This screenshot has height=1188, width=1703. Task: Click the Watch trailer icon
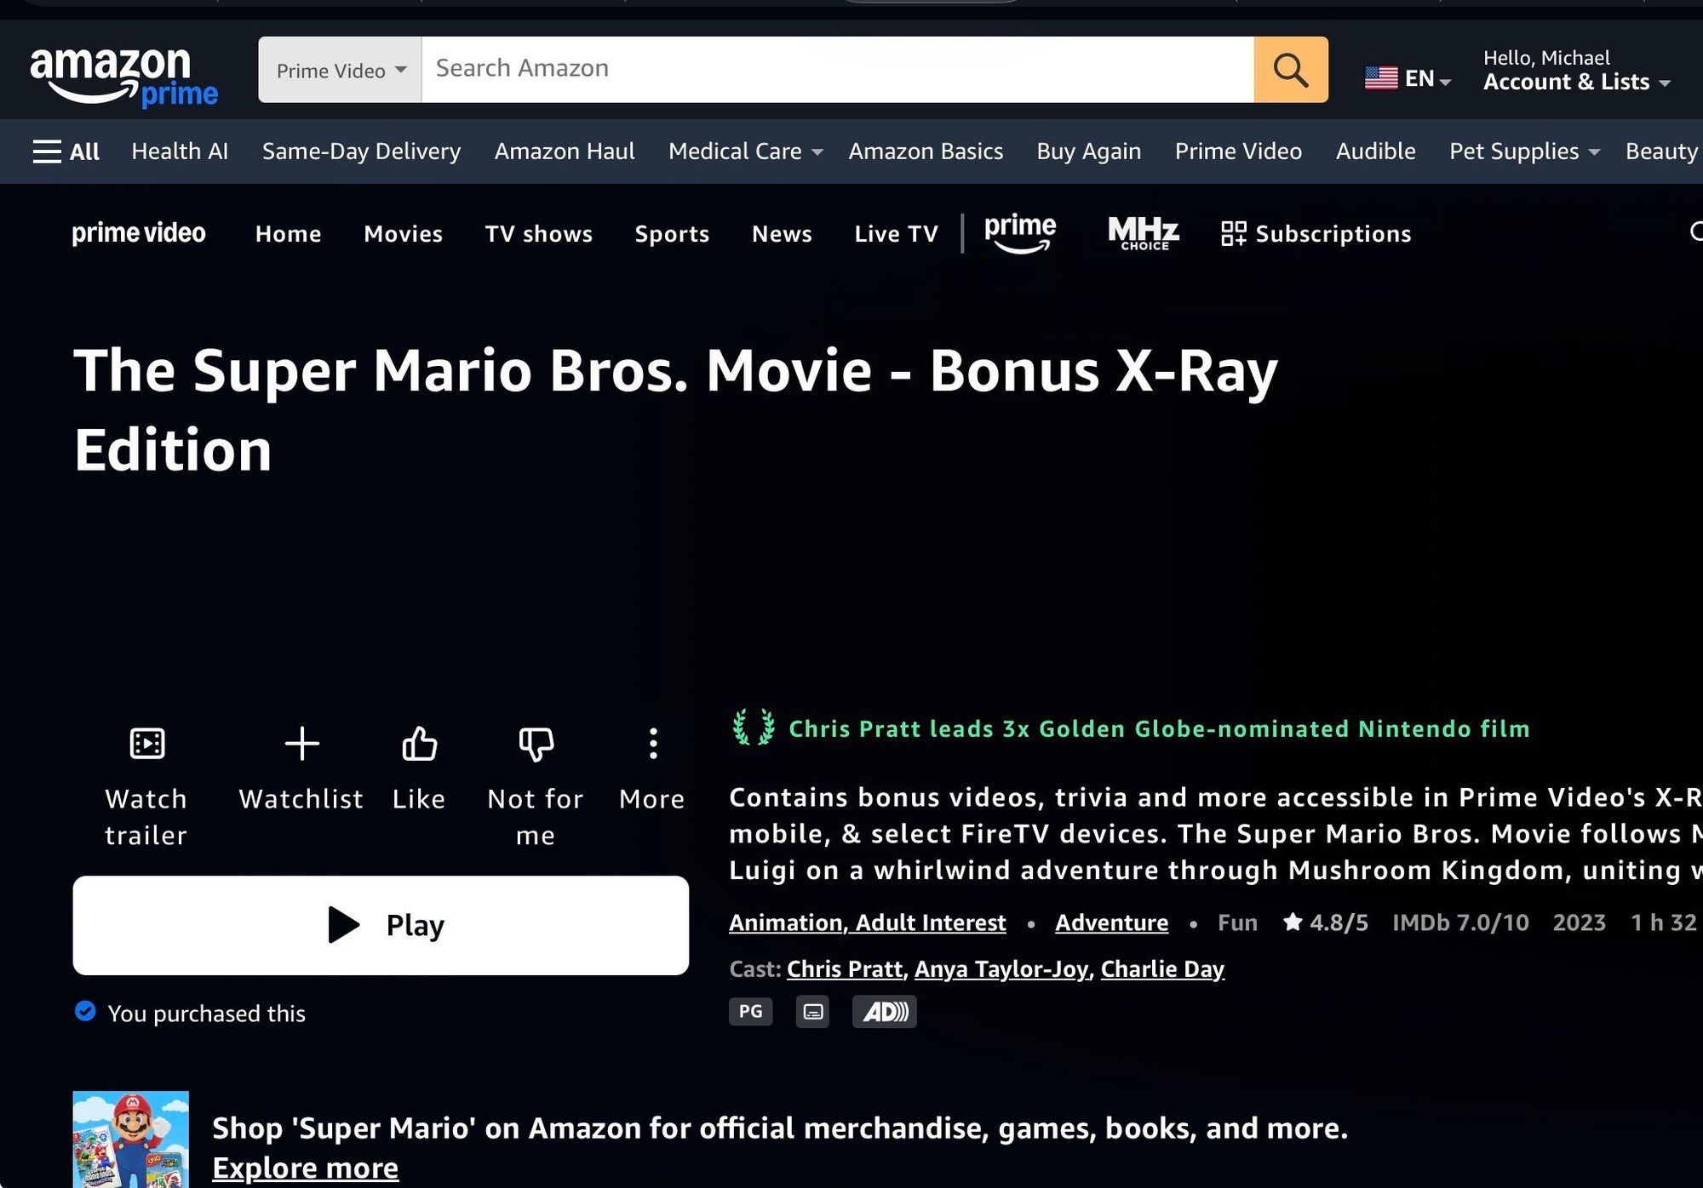[x=146, y=744]
